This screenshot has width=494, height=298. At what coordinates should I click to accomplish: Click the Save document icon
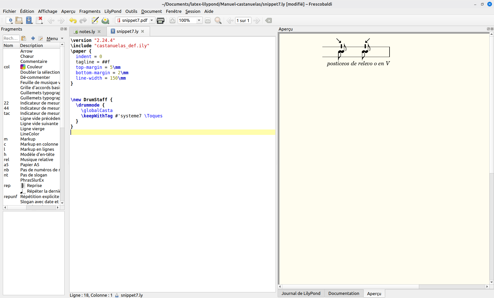29,20
